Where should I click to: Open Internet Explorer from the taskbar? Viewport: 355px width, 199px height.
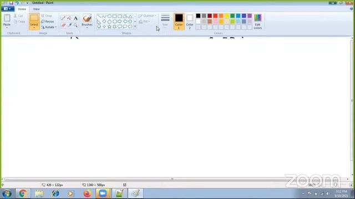point(55,193)
